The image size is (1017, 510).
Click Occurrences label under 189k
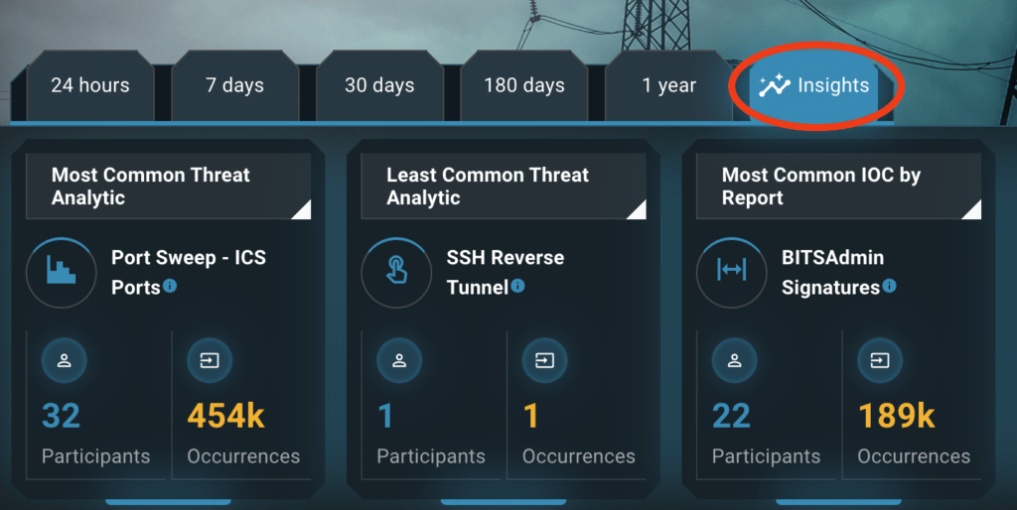(x=914, y=456)
